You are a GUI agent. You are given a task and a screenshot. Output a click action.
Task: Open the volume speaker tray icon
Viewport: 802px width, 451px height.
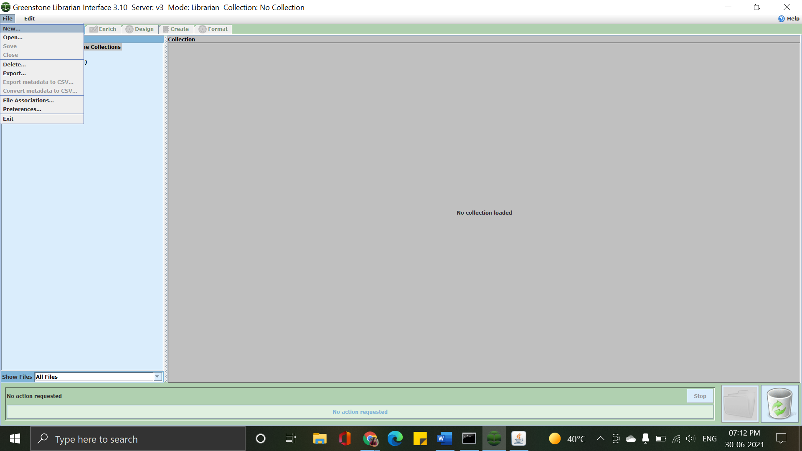click(690, 438)
